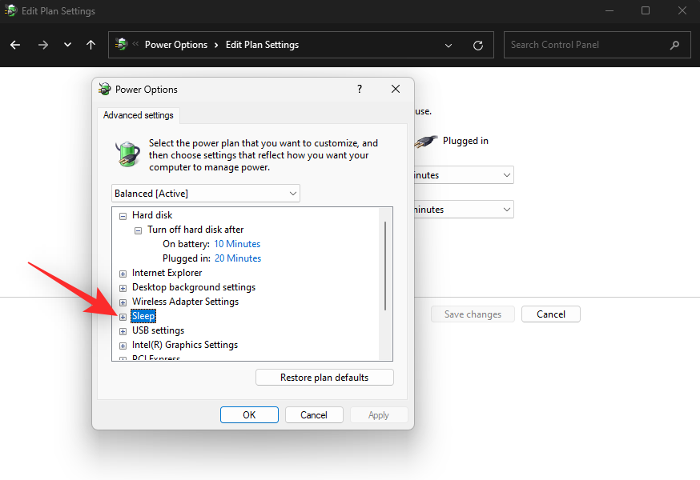Select the Hard disk tree item

(152, 215)
